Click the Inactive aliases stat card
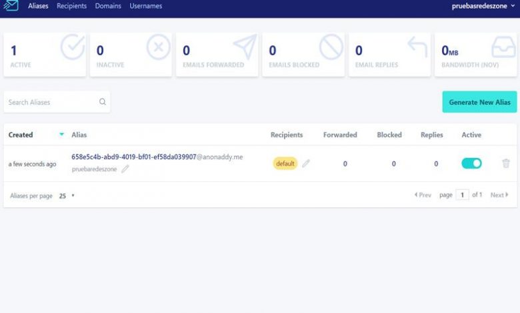Image resolution: width=520 pixels, height=313 pixels. 131,55
